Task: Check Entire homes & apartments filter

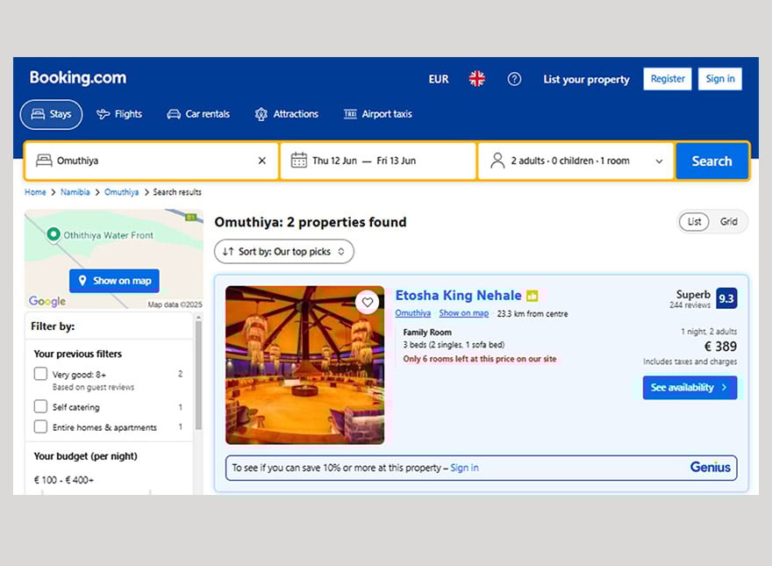Action: click(40, 426)
